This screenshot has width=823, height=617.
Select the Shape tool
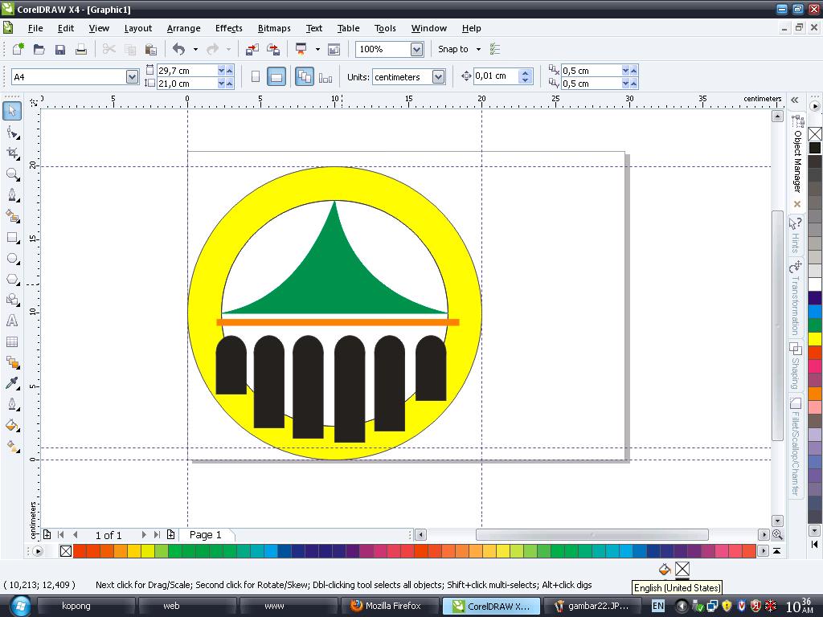12,133
